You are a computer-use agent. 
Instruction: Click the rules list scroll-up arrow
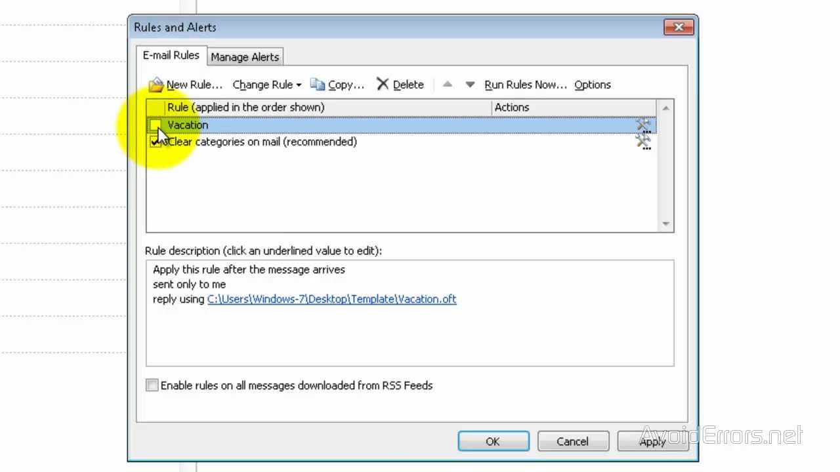(665, 108)
